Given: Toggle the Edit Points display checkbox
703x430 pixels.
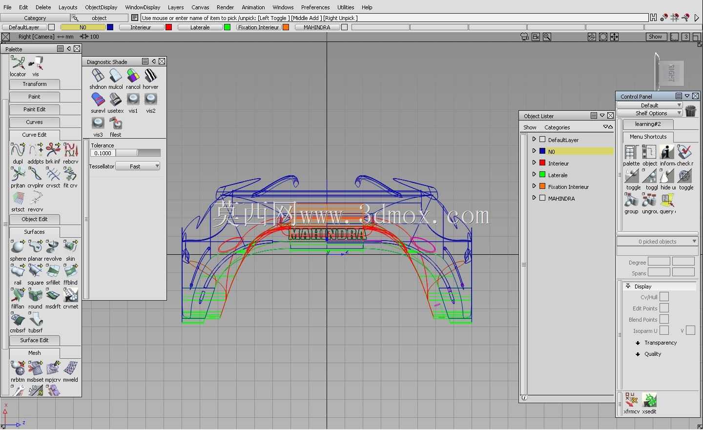Looking at the screenshot, I should click(664, 308).
